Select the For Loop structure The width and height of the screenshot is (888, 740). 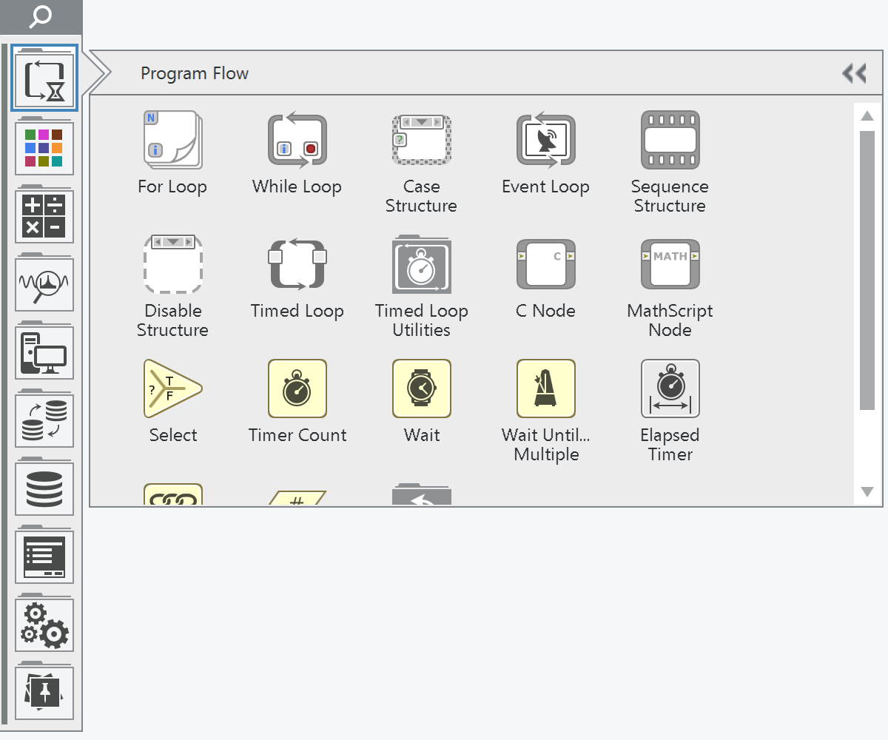(x=172, y=141)
